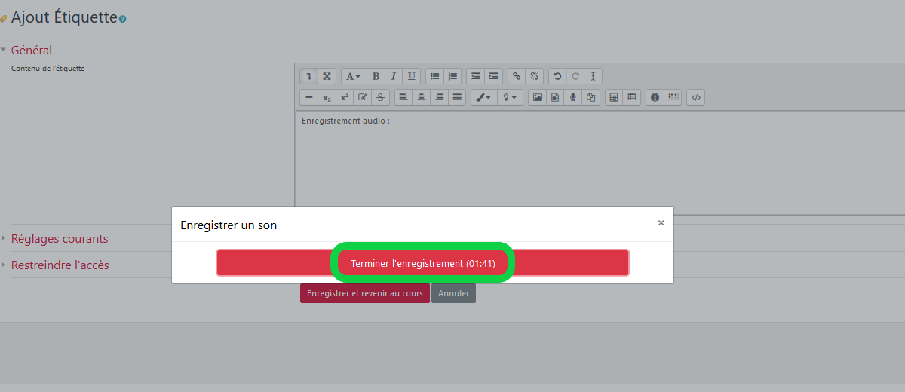Open the paint brush color dropdown
Image resolution: width=905 pixels, height=392 pixels.
coord(483,97)
